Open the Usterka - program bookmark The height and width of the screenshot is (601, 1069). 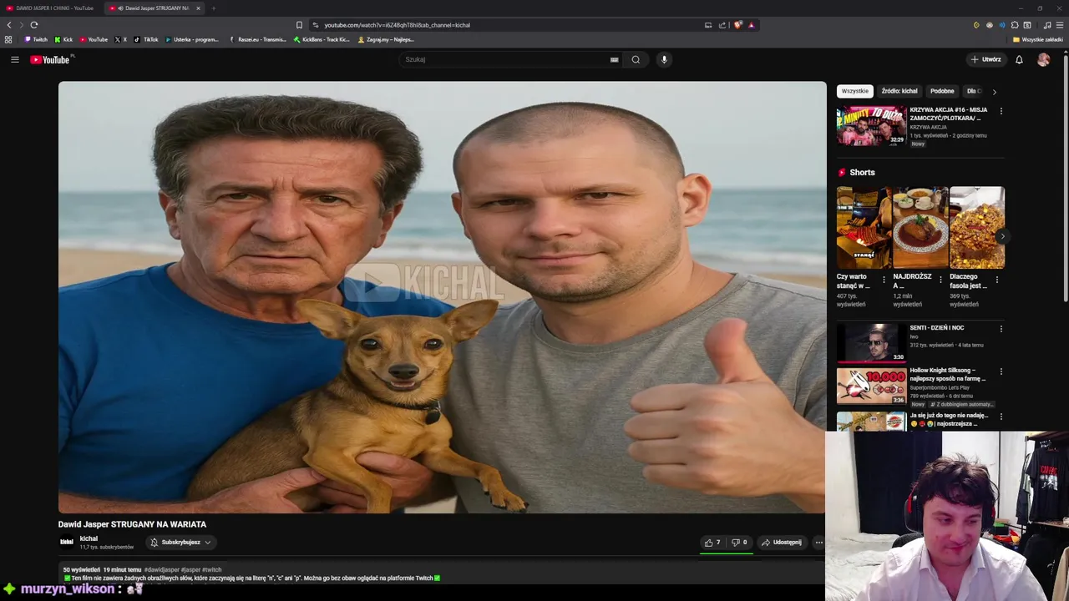[192, 39]
